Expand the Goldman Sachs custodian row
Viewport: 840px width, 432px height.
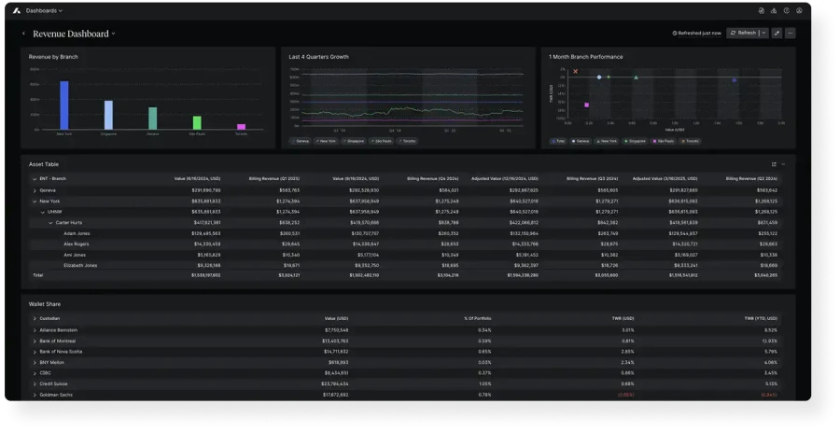coord(35,395)
